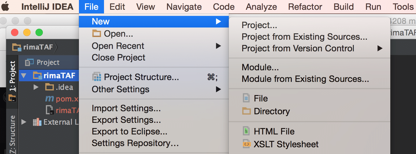Click the XSLT Stylesheet icon
Image resolution: width=416 pixels, height=154 pixels.
pos(246,144)
